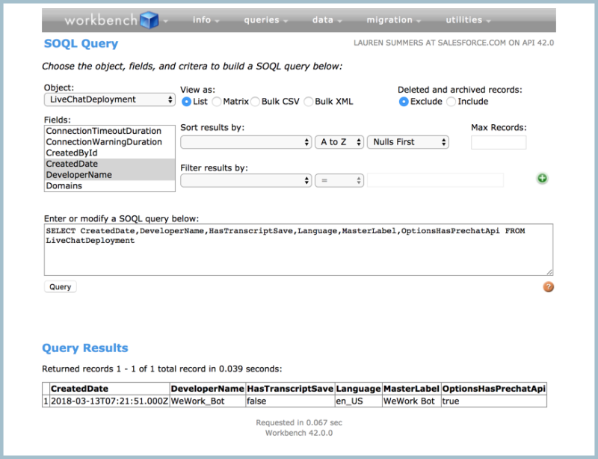Click the Workbench 42.0.0 footer text

299,433
